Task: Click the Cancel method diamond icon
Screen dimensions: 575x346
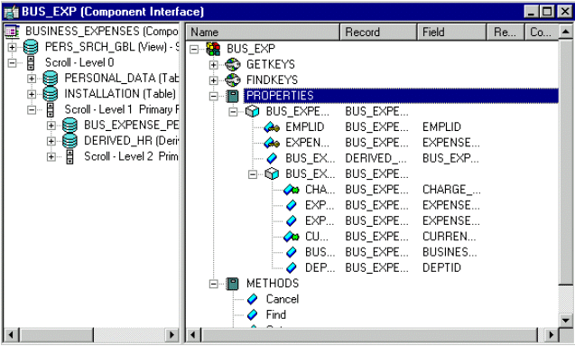Action: click(x=253, y=299)
